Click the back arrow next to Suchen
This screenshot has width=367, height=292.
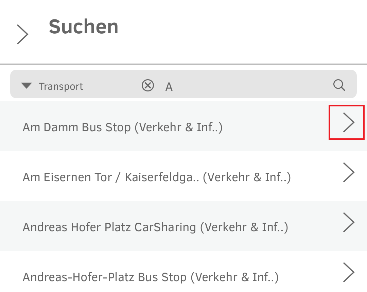pos(22,34)
